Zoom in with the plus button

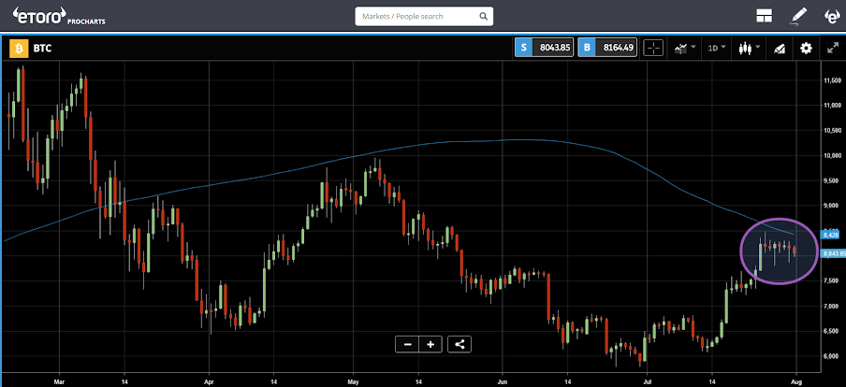(x=430, y=344)
